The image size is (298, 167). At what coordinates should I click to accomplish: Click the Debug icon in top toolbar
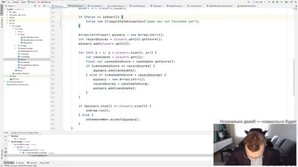point(273,2)
